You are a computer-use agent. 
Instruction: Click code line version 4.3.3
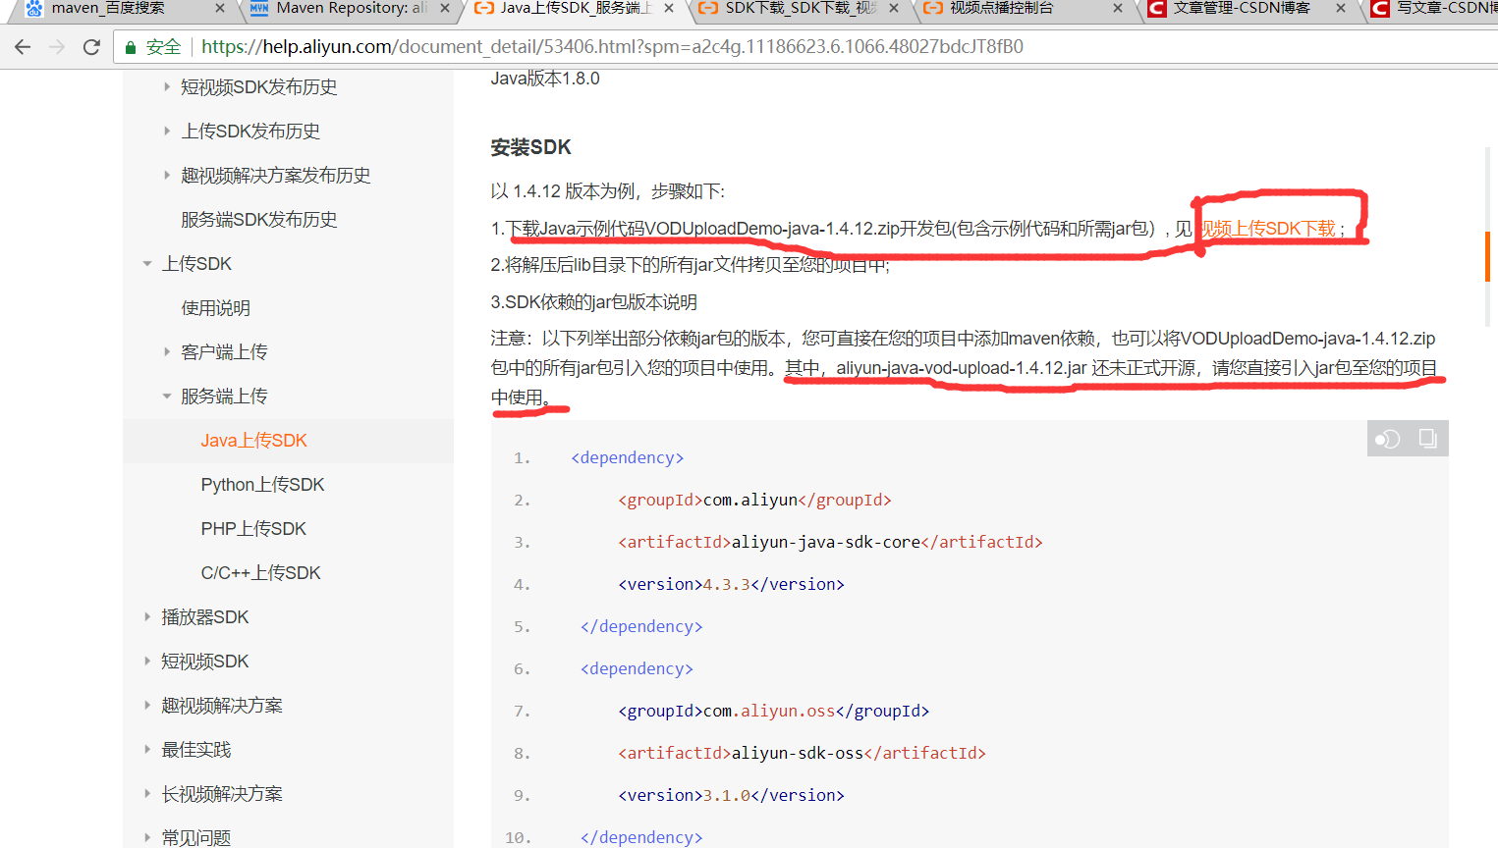[x=731, y=584]
